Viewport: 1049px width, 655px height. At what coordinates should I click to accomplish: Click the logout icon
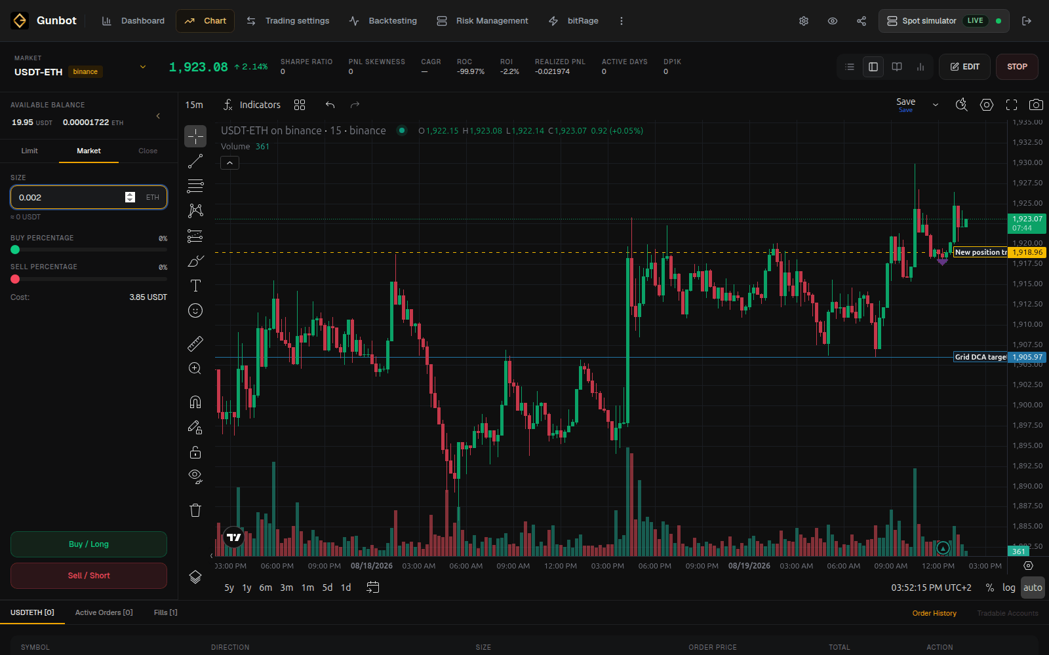coord(1027,21)
